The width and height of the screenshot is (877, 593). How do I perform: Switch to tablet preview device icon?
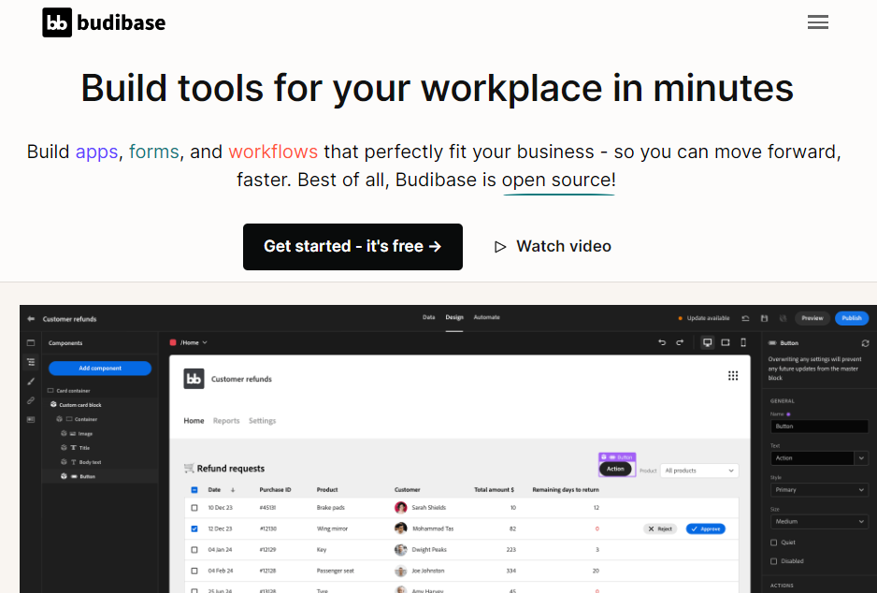pyautogui.click(x=726, y=342)
